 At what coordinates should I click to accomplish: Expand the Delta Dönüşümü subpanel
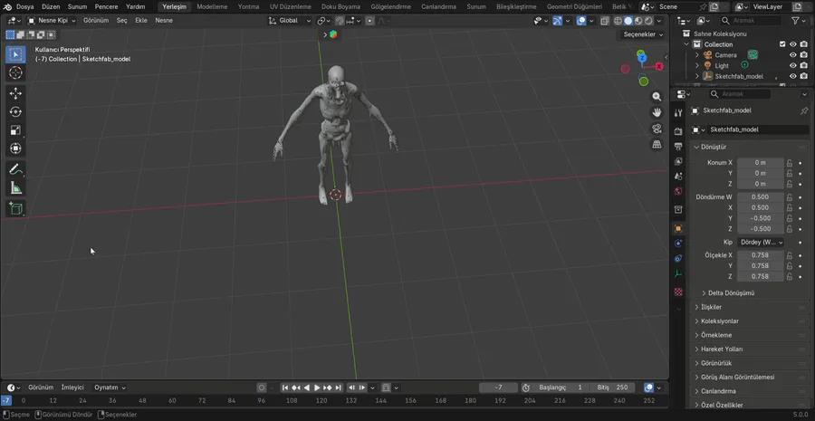(x=730, y=293)
